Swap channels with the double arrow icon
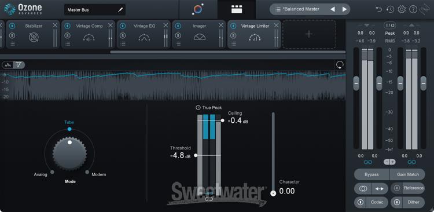The width and height of the screenshot is (434, 212). coord(380,188)
